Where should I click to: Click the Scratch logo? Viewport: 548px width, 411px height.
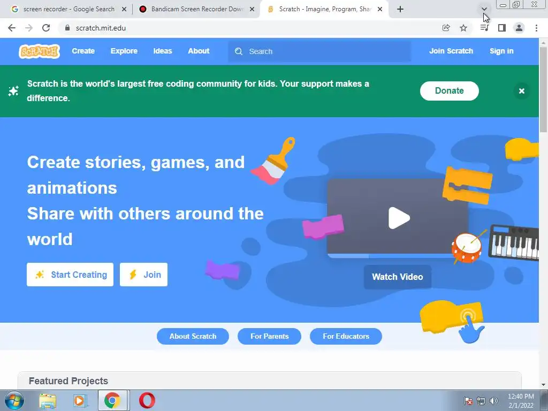tap(39, 51)
